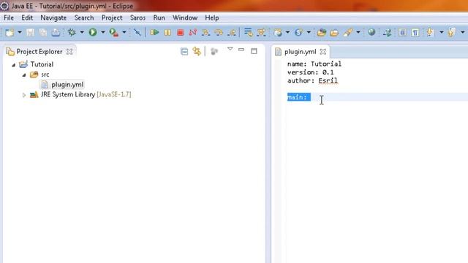Click the Open Task folder icon

[x=334, y=32]
